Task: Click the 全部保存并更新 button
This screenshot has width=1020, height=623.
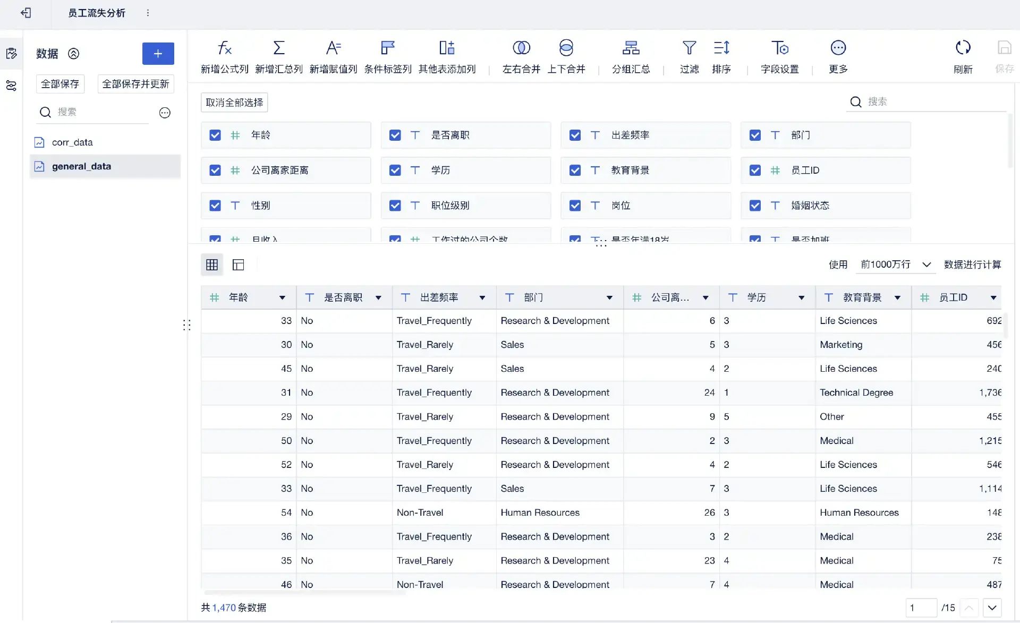Action: (x=135, y=84)
